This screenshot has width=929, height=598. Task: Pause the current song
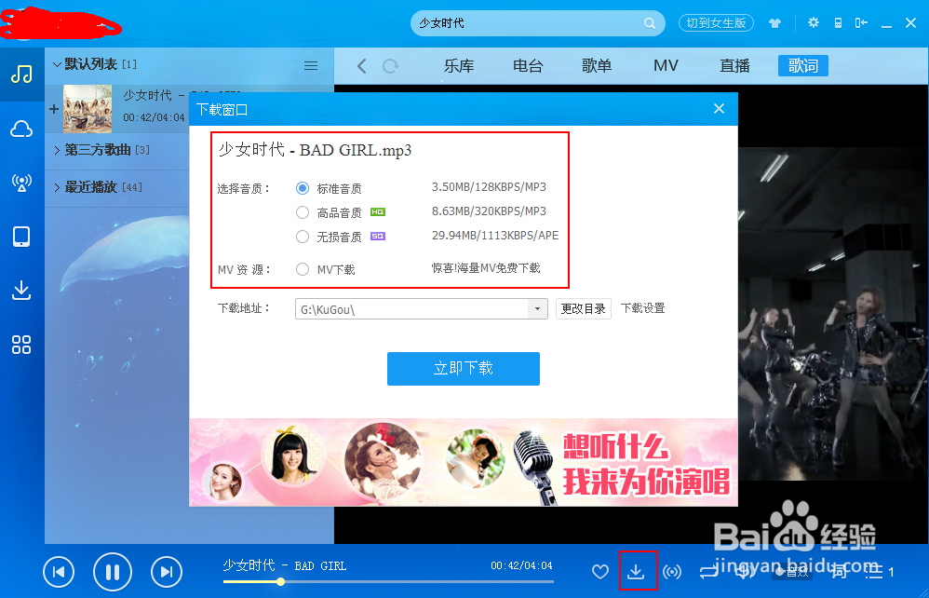tap(113, 572)
